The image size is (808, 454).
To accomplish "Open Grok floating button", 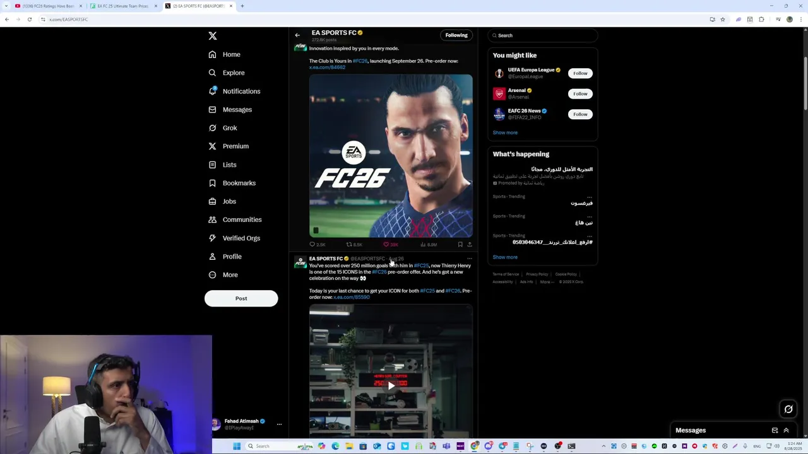I will tap(788, 409).
